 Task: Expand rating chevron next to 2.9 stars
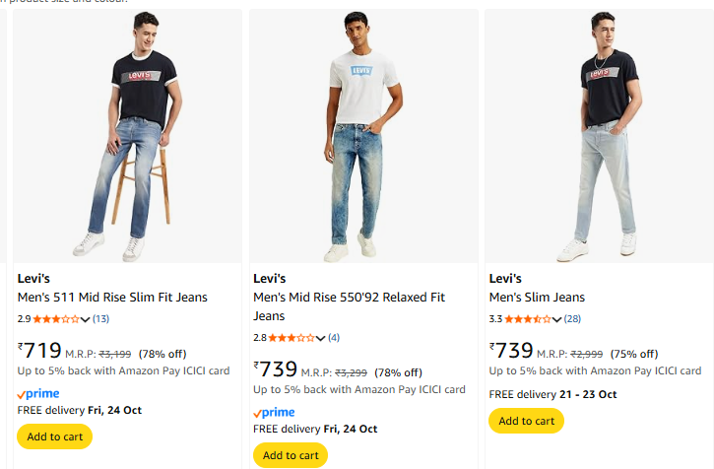(86, 319)
